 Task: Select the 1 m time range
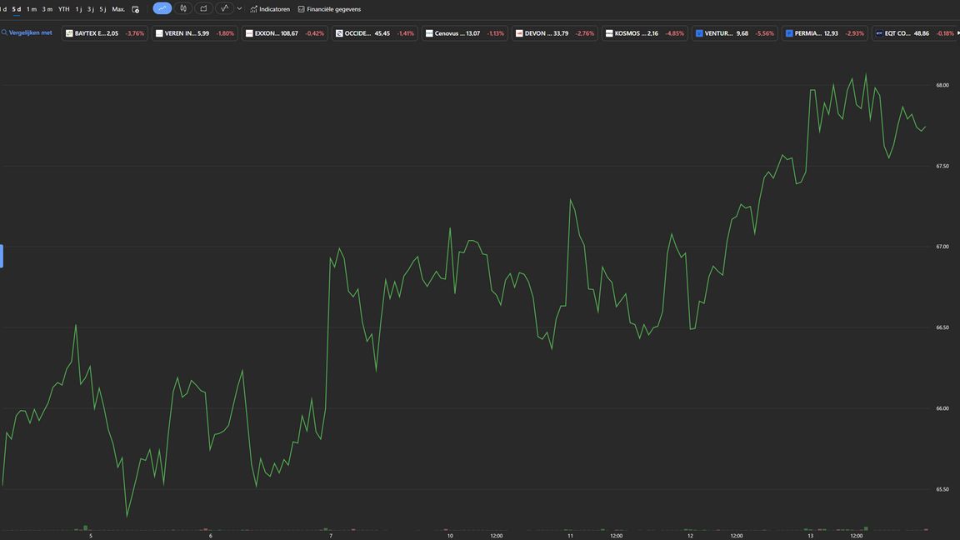tap(32, 9)
